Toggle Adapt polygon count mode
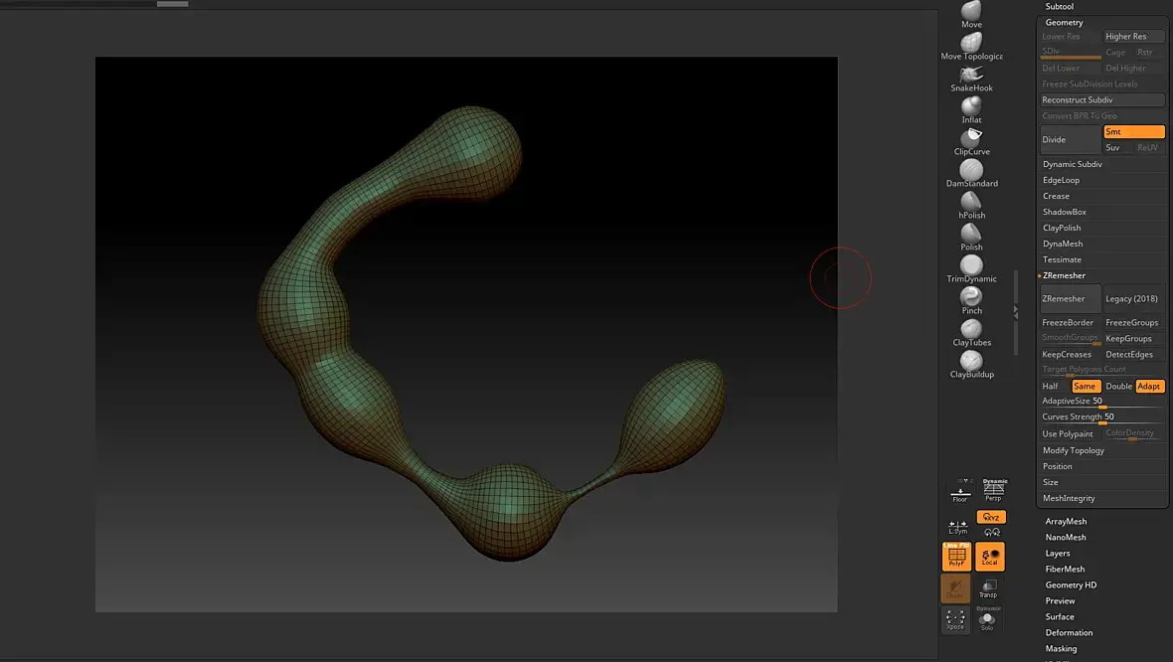Image resolution: width=1173 pixels, height=662 pixels. pyautogui.click(x=1150, y=386)
